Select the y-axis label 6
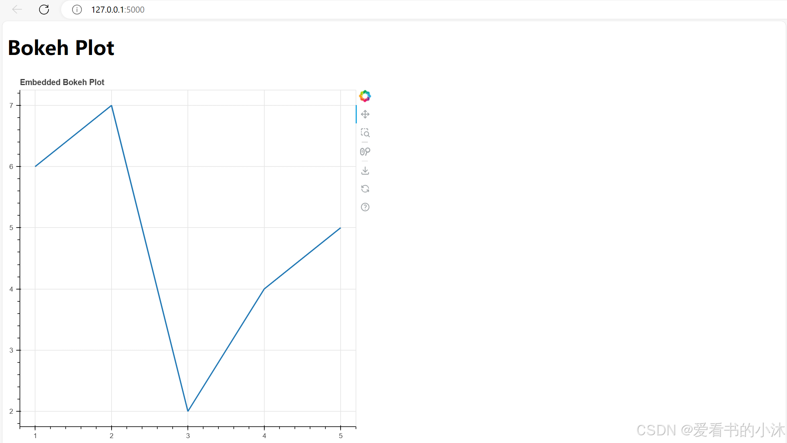The height and width of the screenshot is (443, 787). (x=11, y=167)
